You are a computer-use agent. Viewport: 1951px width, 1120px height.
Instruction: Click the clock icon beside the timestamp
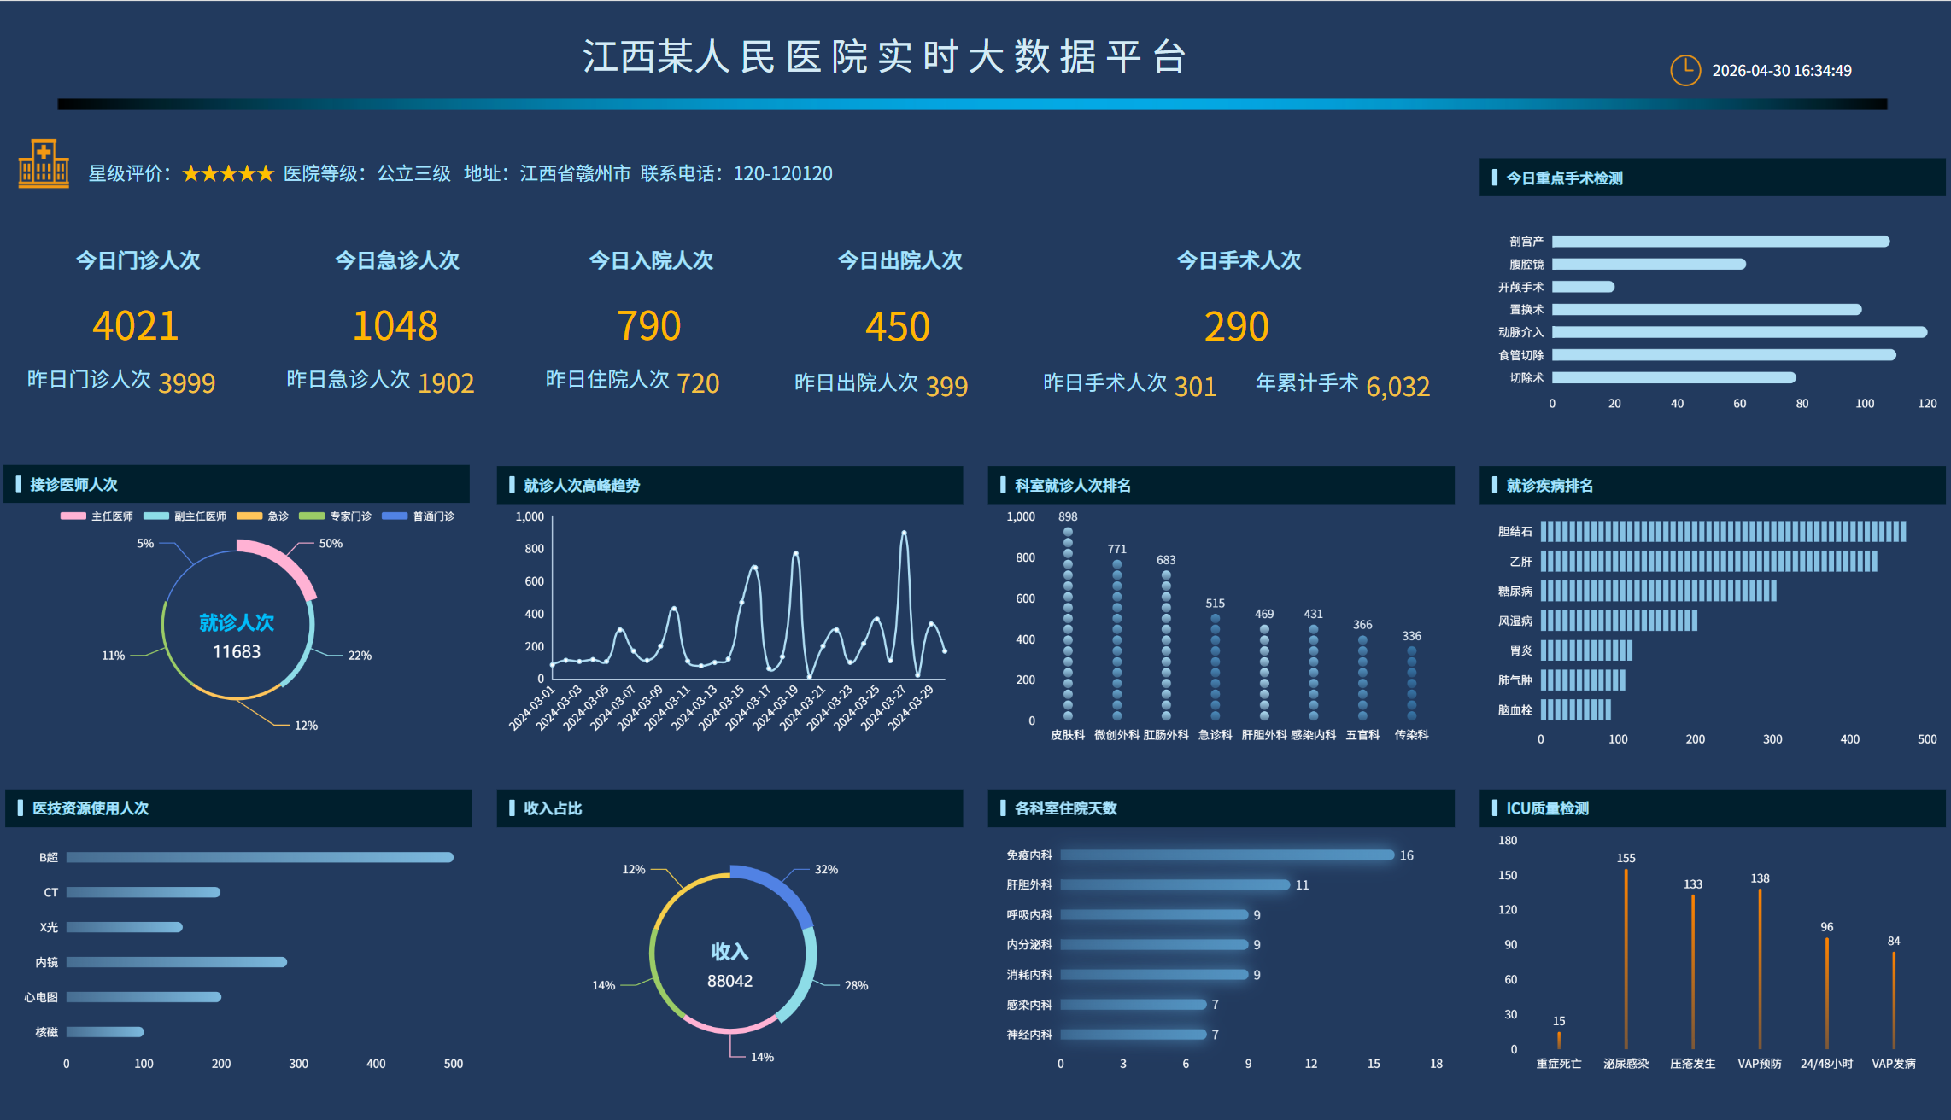(1685, 70)
